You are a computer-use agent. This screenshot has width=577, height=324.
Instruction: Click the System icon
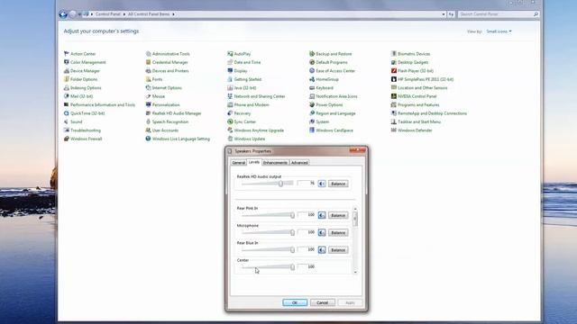point(312,121)
